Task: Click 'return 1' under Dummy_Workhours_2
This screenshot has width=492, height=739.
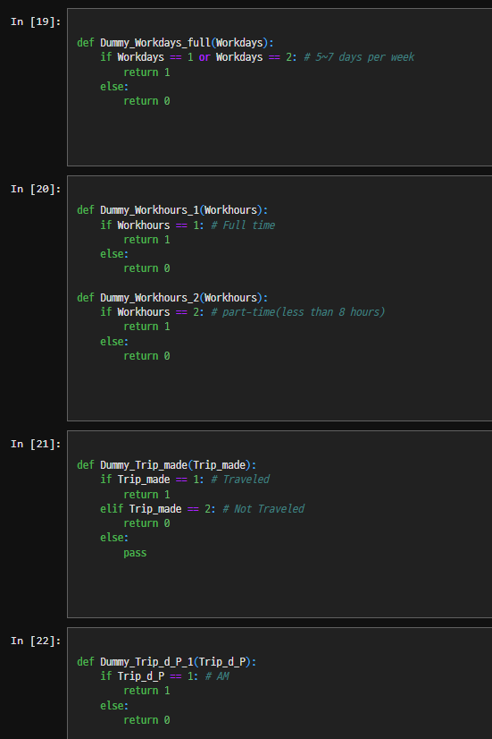Action: click(x=146, y=327)
